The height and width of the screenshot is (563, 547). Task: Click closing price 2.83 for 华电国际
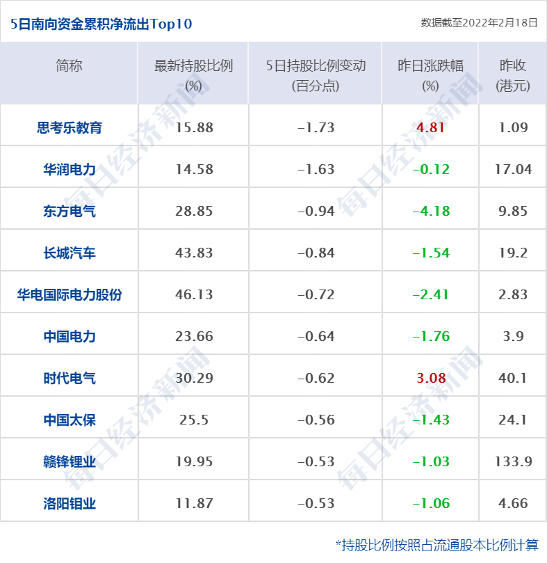tap(513, 294)
